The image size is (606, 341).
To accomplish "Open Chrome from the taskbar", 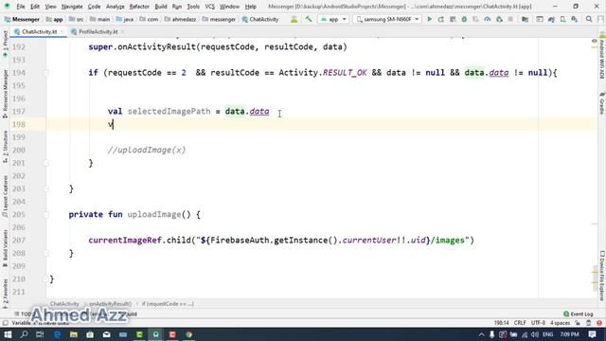I will 189,334.
